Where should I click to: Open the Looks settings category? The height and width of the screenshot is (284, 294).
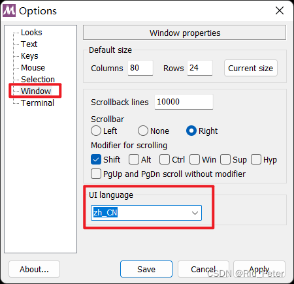click(31, 33)
